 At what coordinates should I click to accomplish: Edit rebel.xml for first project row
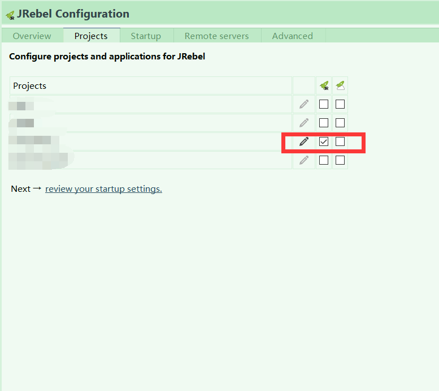pos(304,104)
